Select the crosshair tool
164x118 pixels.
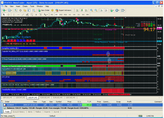[8, 15]
